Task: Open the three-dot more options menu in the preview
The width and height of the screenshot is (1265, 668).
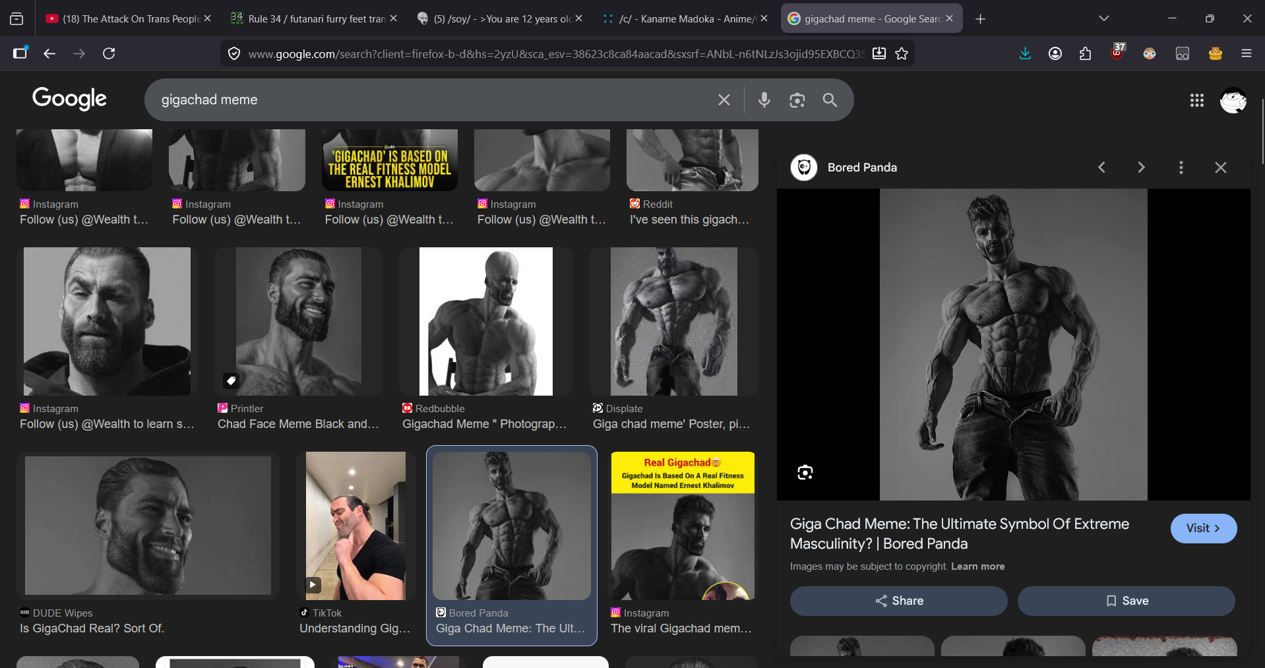Action: click(1181, 167)
